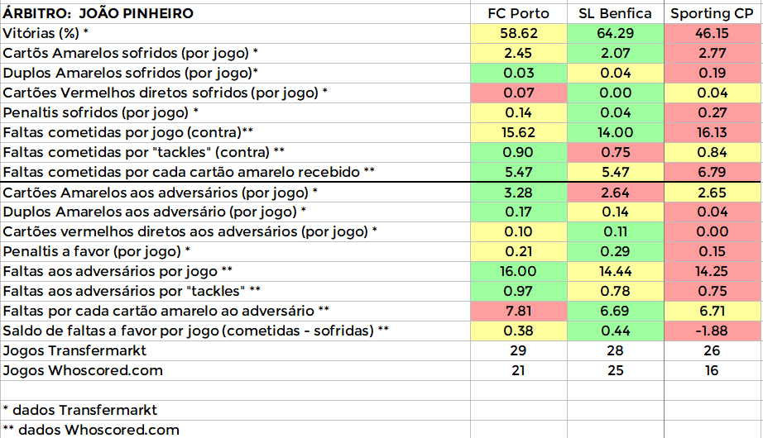Click Sporting's red 46.15 win percentage cell

pos(712,33)
